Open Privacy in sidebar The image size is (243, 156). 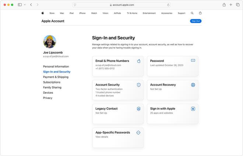click(48, 98)
